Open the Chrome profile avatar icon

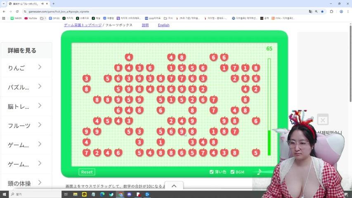(x=341, y=12)
